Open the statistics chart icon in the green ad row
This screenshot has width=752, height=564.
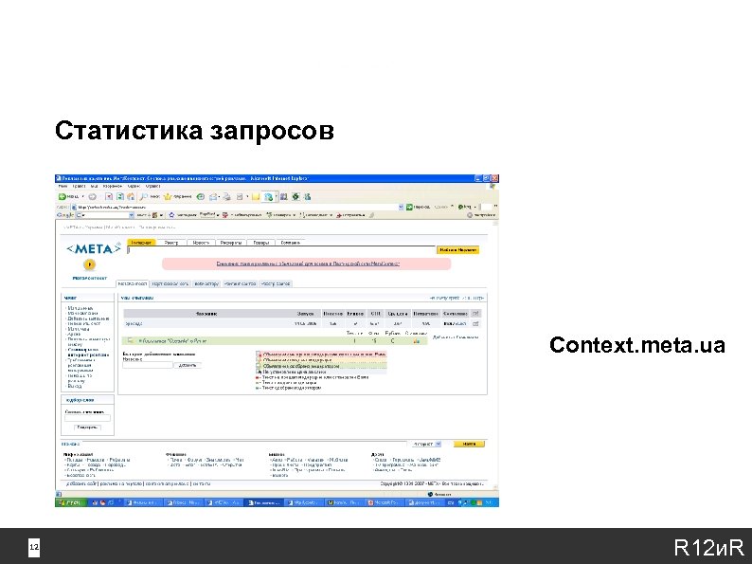417,341
